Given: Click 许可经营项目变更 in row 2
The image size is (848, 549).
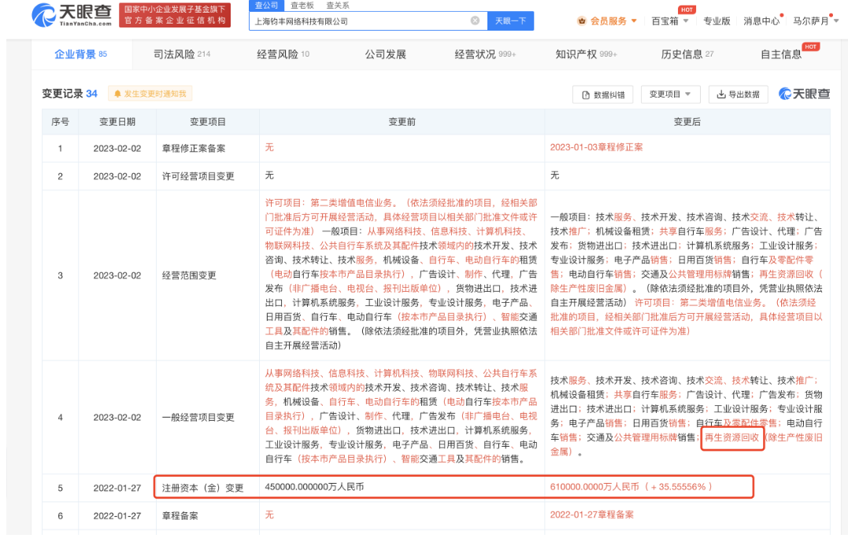Looking at the screenshot, I should coord(198,176).
